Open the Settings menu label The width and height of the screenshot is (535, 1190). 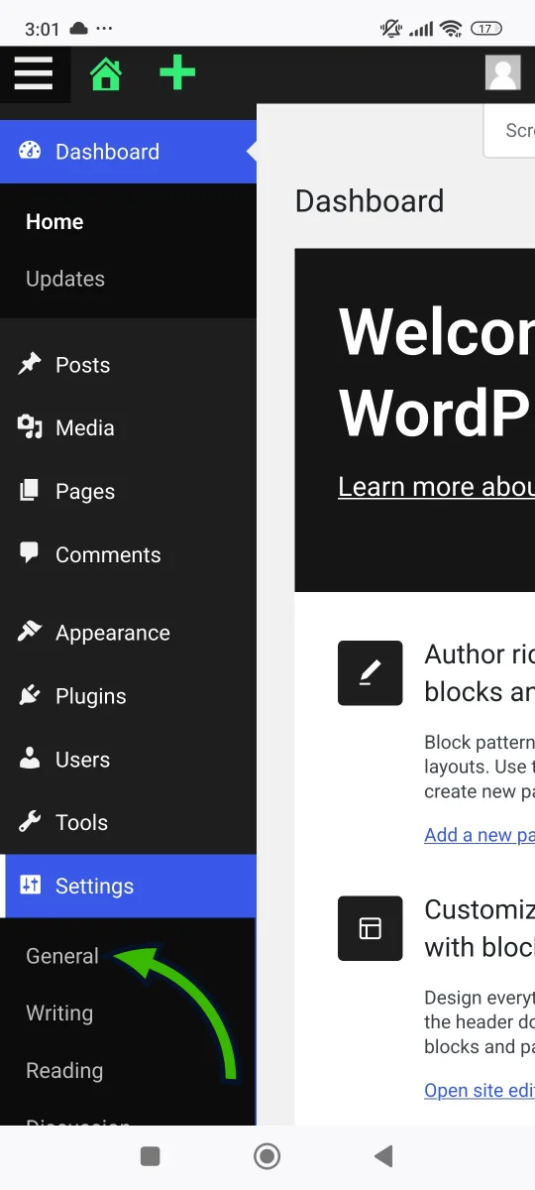(x=94, y=887)
